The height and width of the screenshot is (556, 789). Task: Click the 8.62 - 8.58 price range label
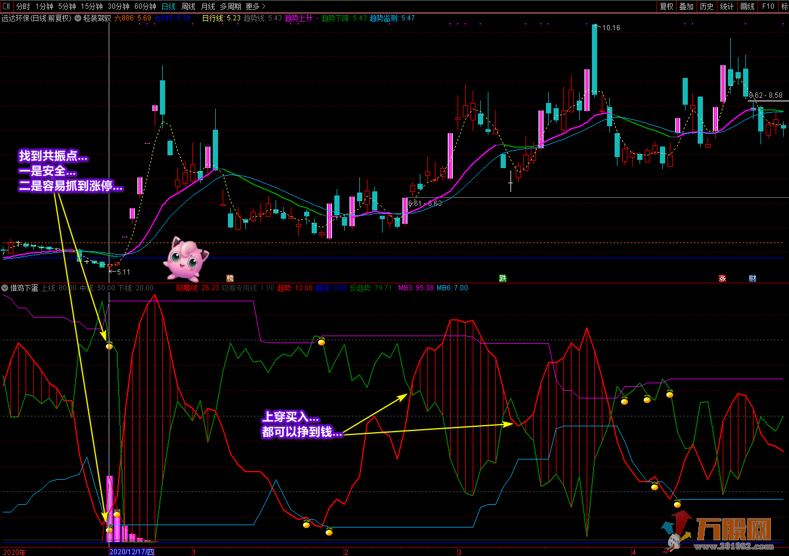tap(766, 95)
